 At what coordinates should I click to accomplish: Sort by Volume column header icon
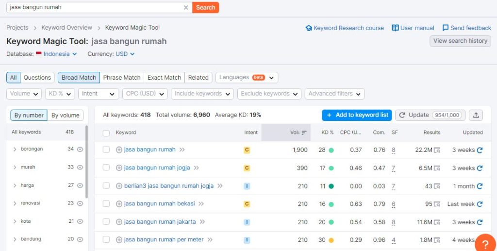pyautogui.click(x=304, y=133)
